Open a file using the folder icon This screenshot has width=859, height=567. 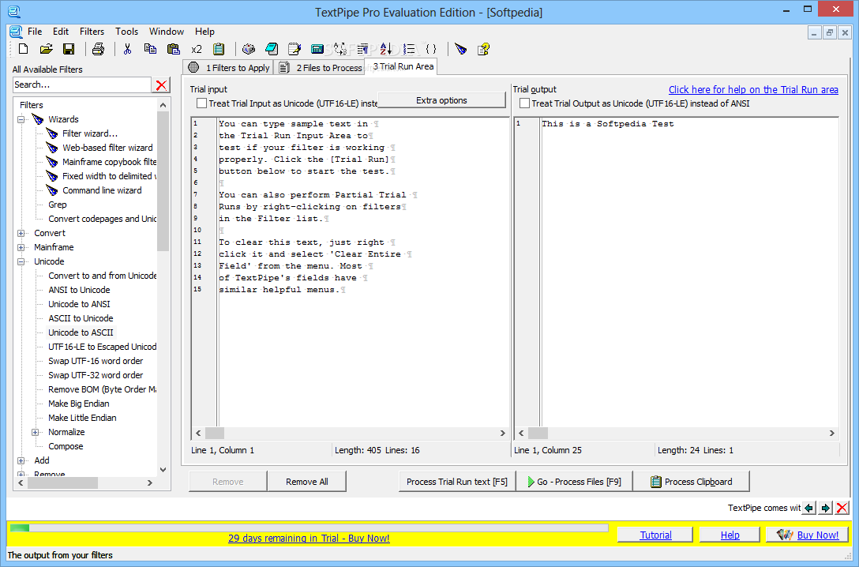(x=46, y=49)
